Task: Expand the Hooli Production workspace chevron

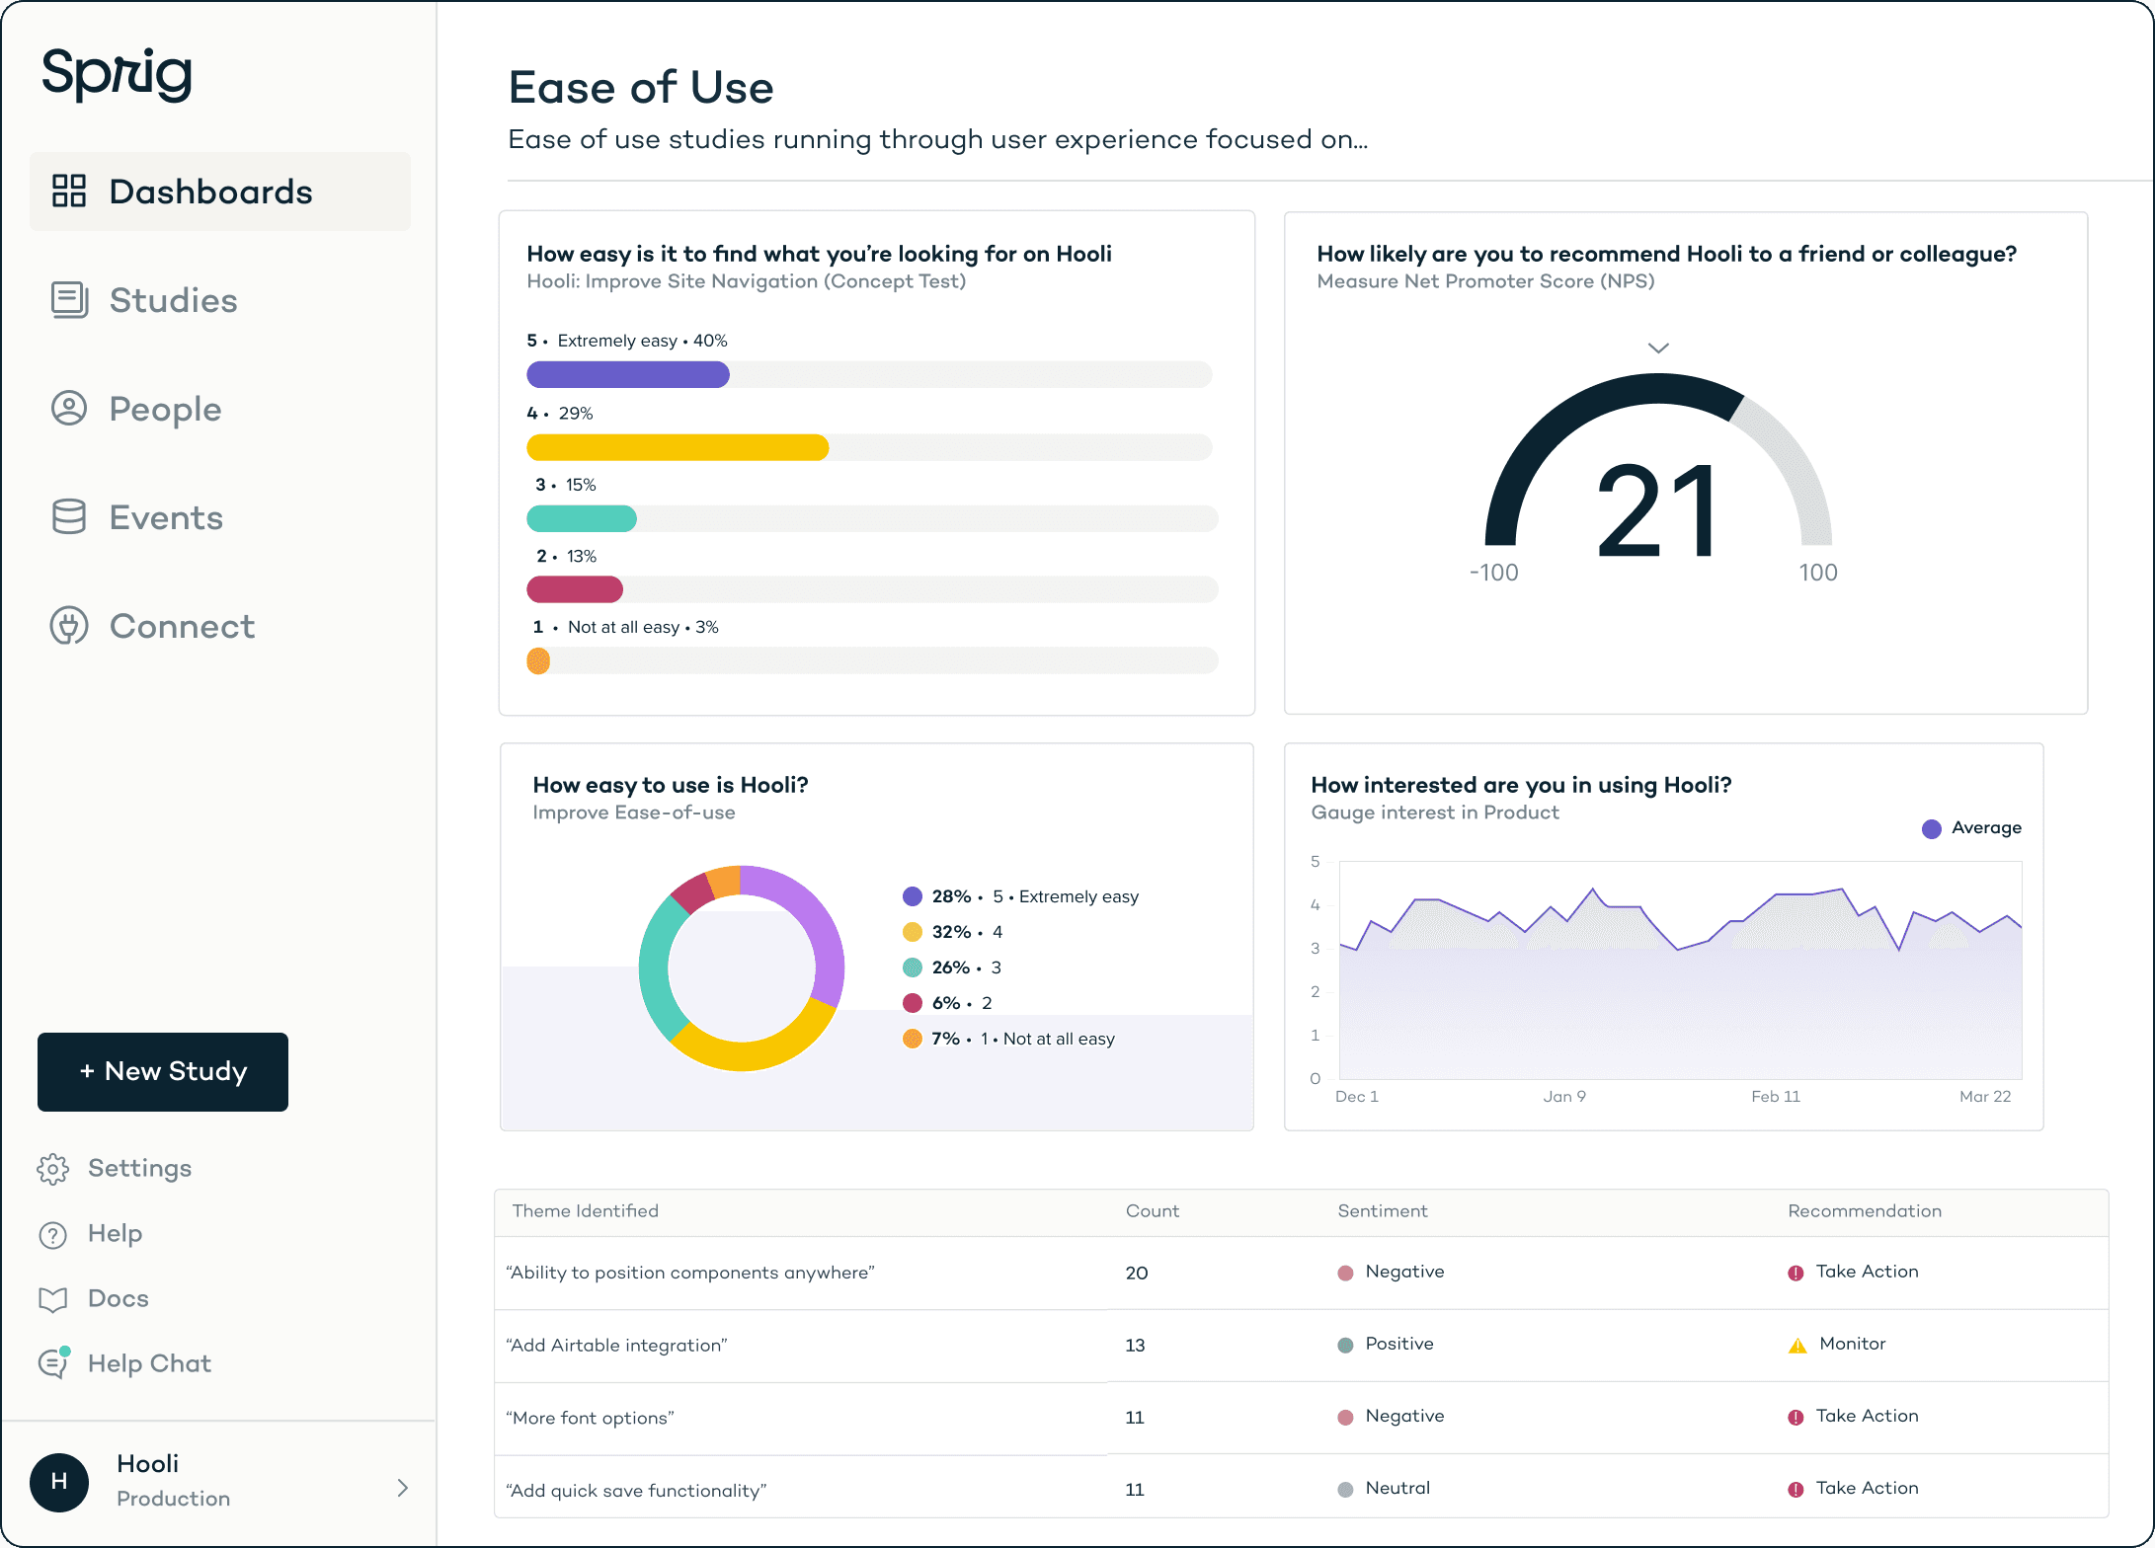Action: tap(402, 1487)
